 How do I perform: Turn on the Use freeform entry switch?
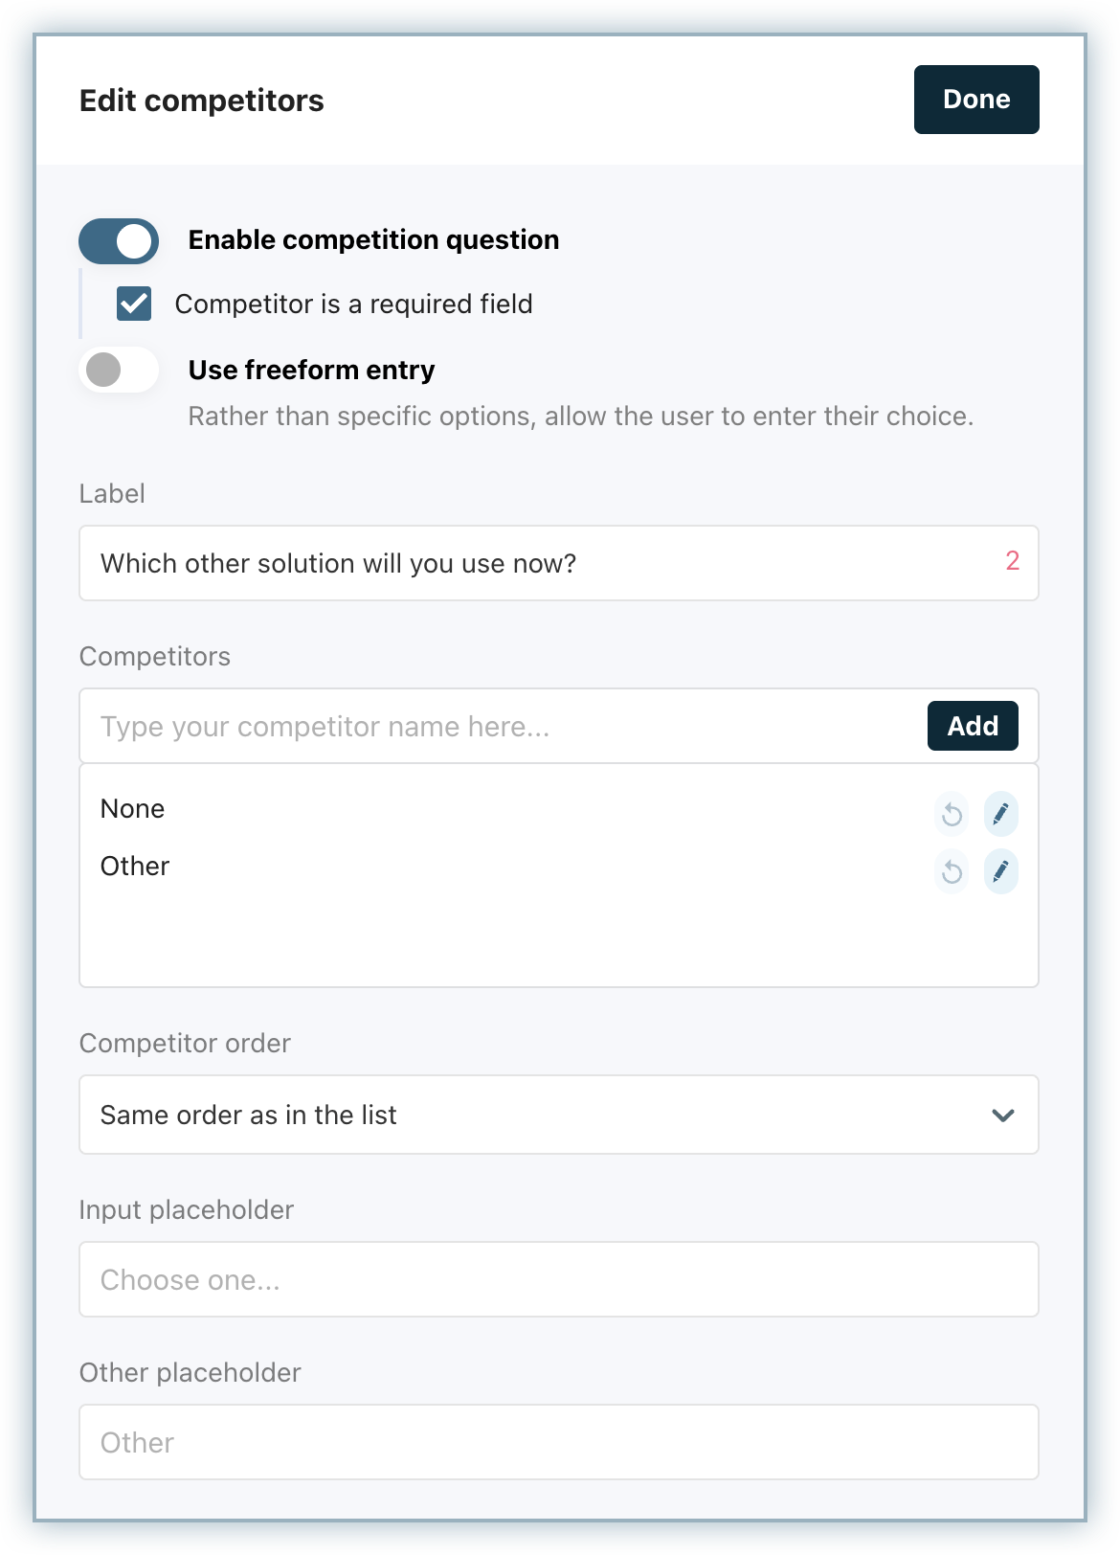pos(119,370)
